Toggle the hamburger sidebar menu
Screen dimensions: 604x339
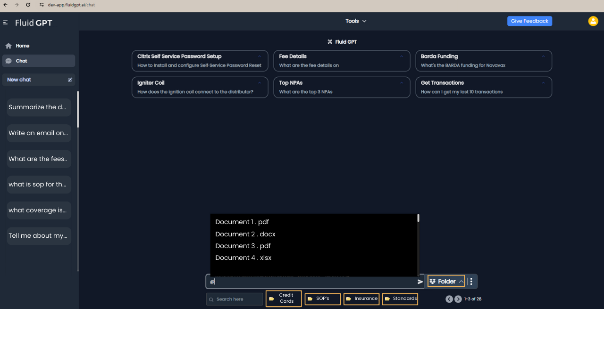click(x=6, y=23)
